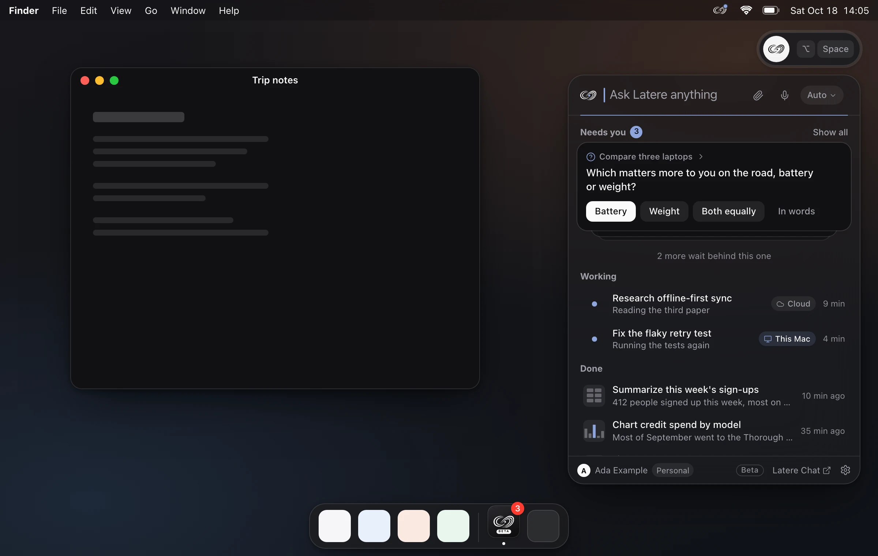Image resolution: width=878 pixels, height=556 pixels.
Task: Open the File menu
Action: click(59, 11)
